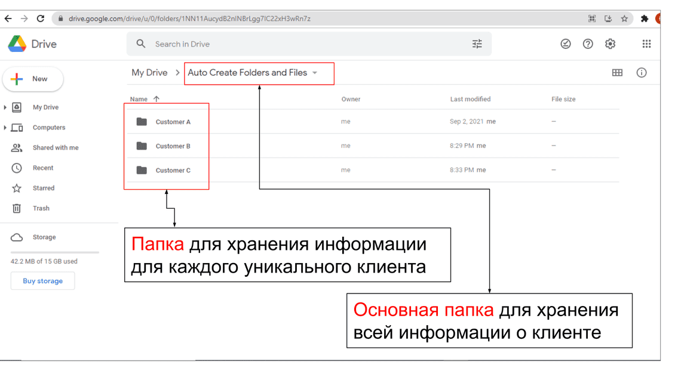Open Drive search options filter icon
The height and width of the screenshot is (371, 681).
(x=477, y=44)
